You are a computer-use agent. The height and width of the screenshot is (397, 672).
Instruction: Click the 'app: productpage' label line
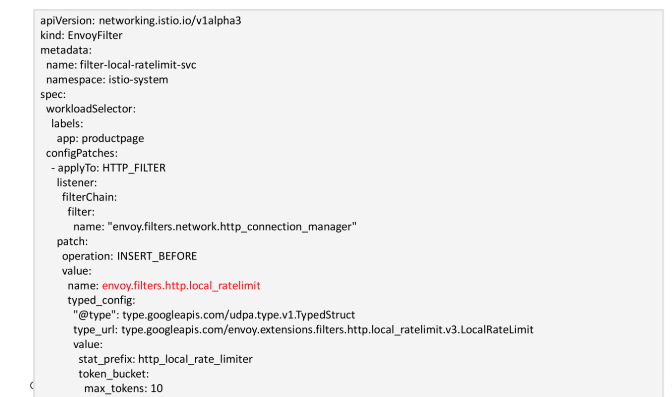100,138
